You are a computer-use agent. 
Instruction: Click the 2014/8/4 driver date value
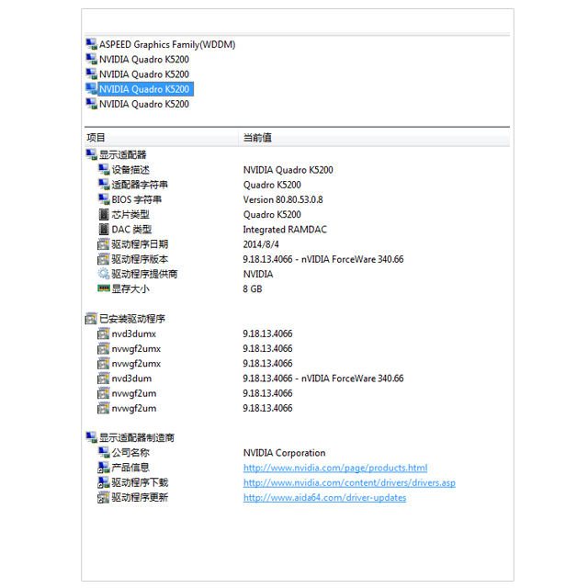point(261,244)
